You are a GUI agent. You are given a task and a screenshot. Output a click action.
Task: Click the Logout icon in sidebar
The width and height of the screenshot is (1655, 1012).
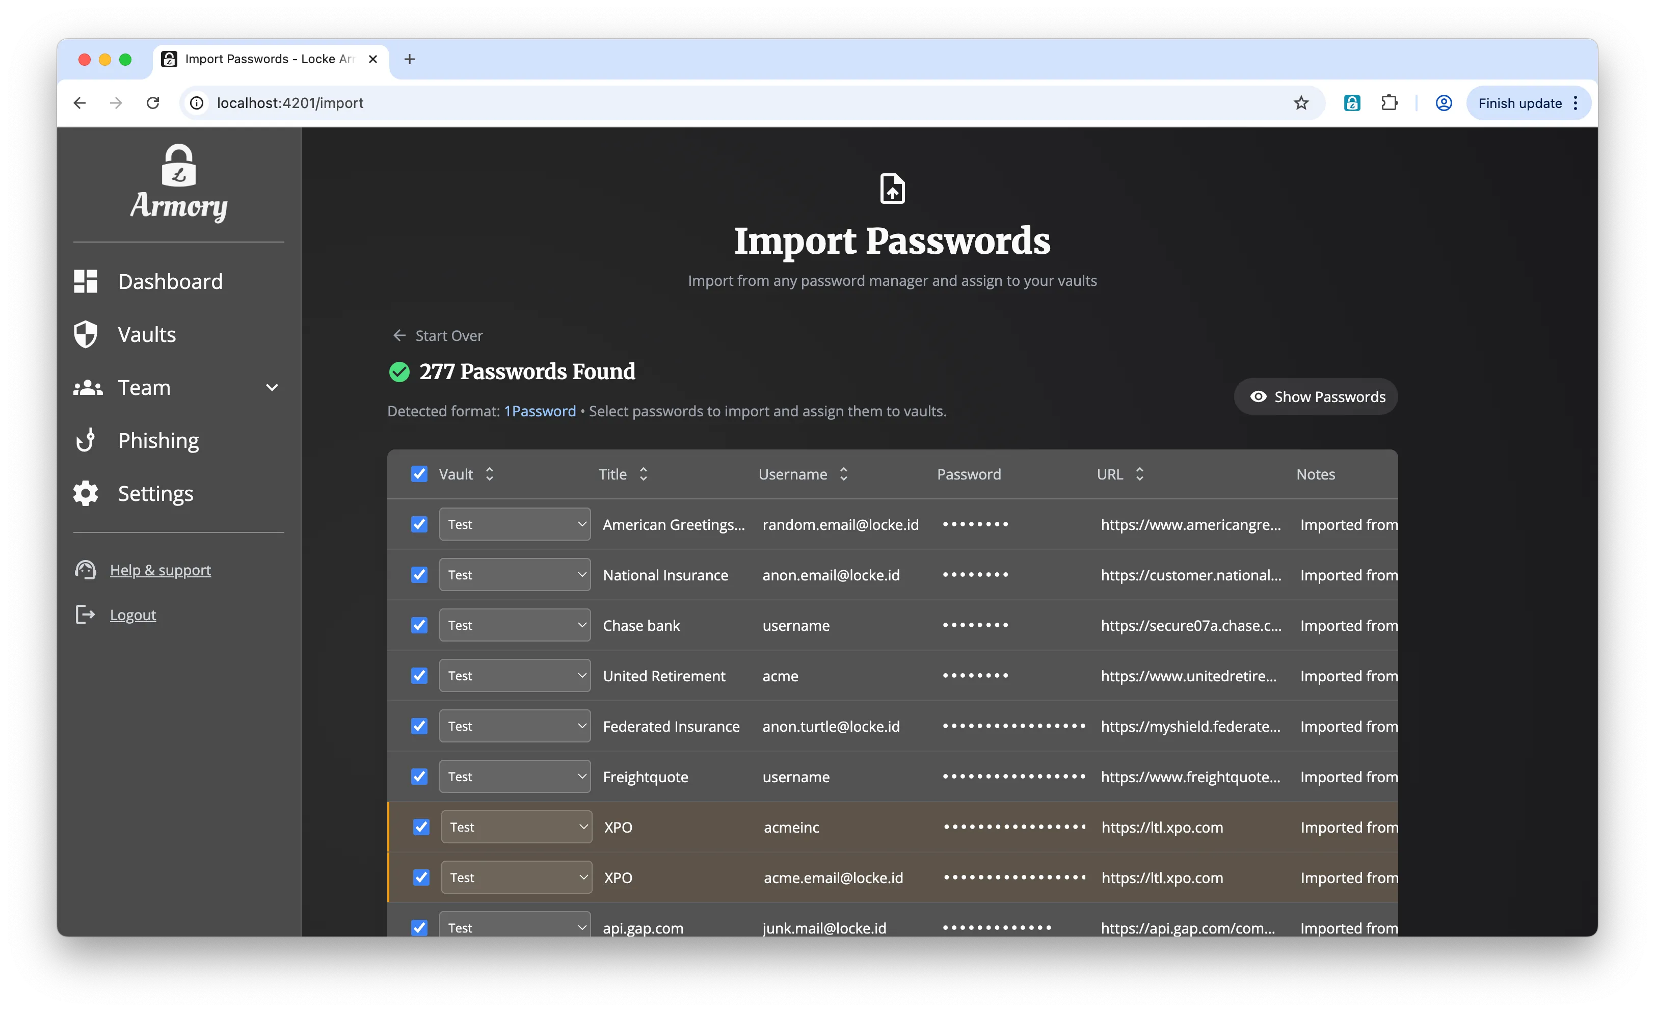(x=85, y=615)
